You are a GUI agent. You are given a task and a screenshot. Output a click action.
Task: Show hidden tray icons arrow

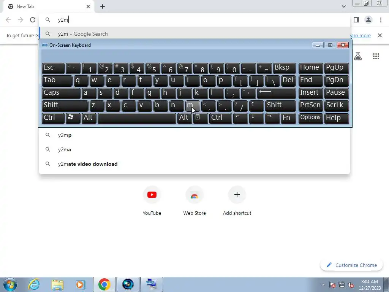pos(323,285)
